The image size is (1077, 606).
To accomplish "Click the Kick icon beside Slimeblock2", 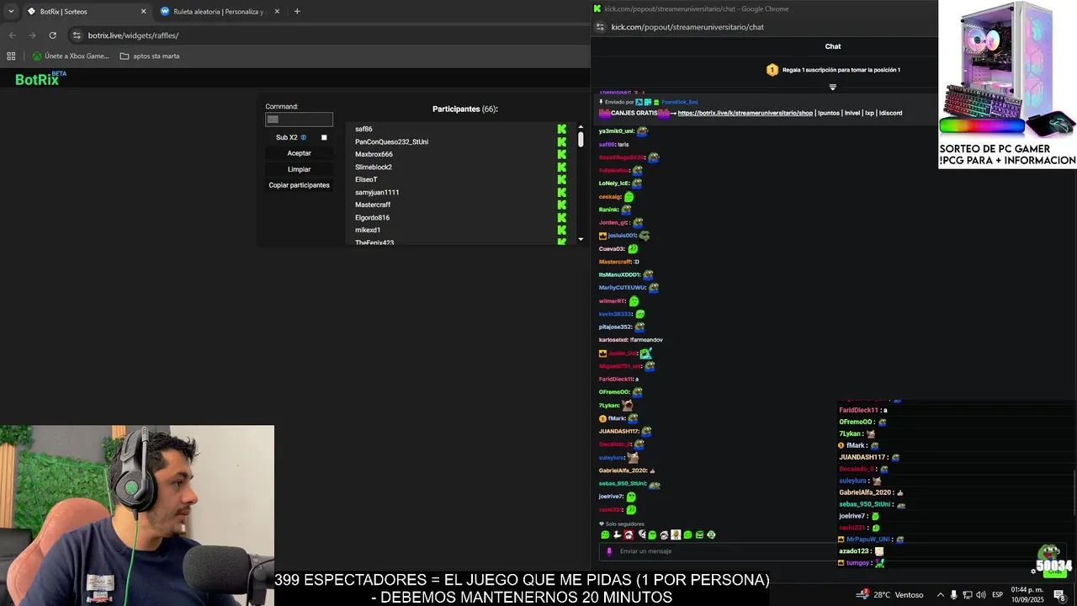I will click(561, 167).
